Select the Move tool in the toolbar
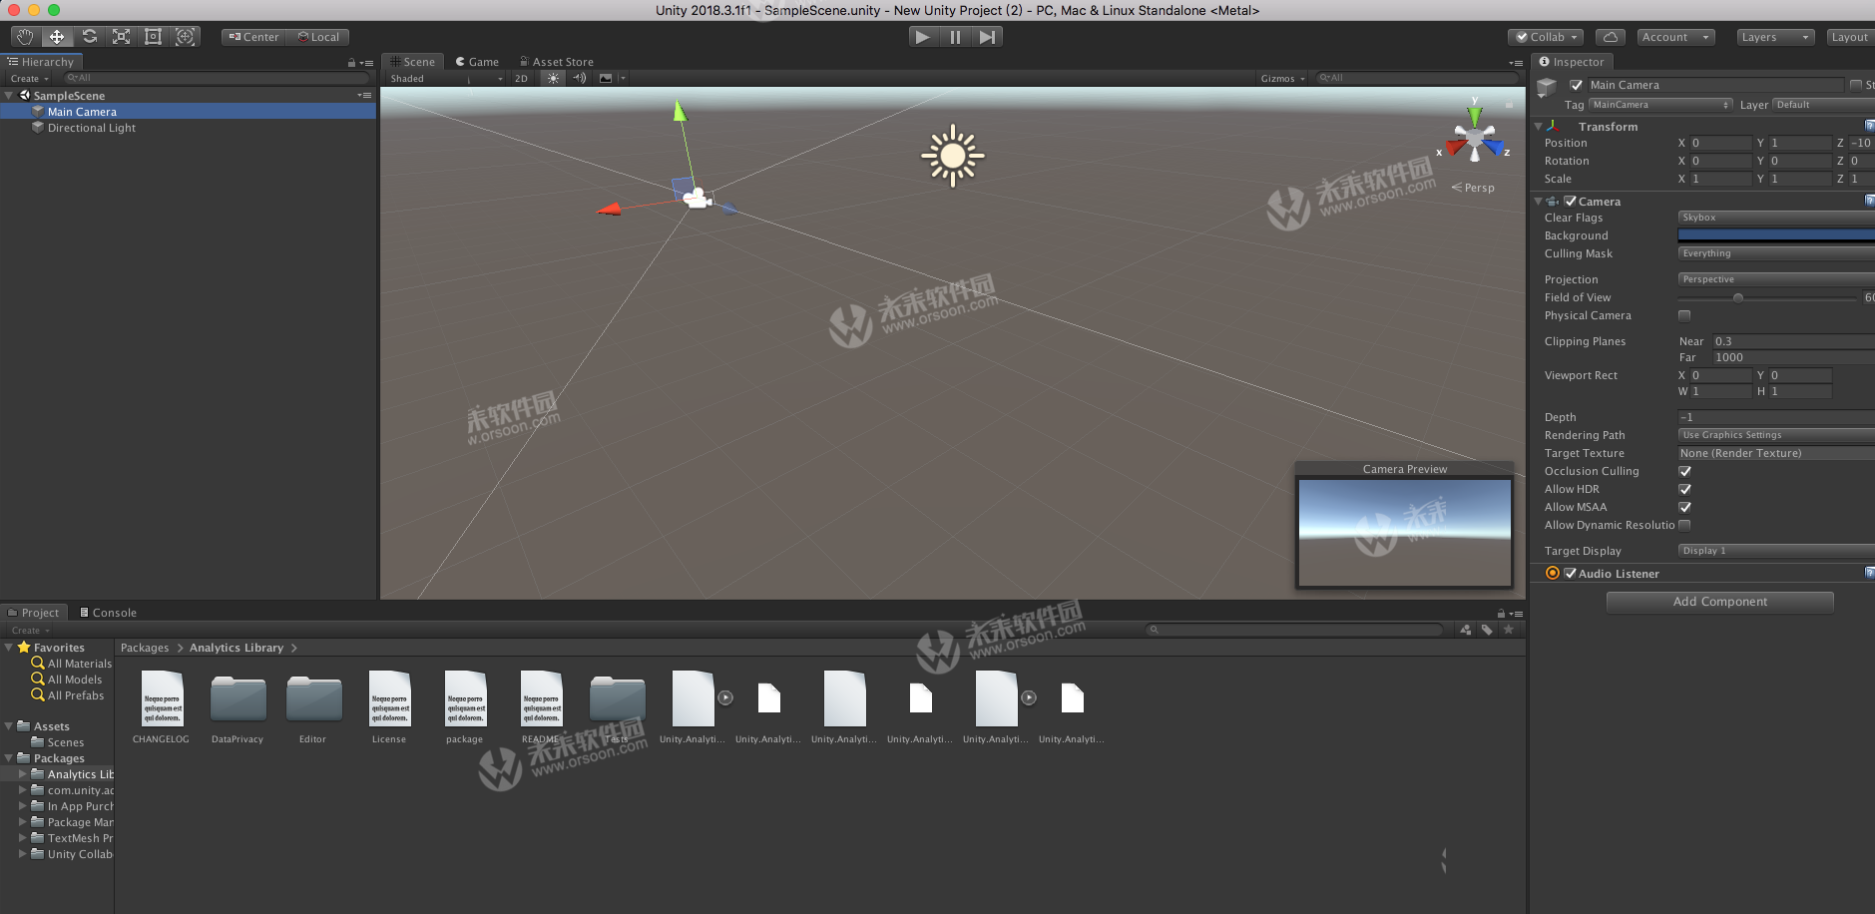 [x=57, y=37]
